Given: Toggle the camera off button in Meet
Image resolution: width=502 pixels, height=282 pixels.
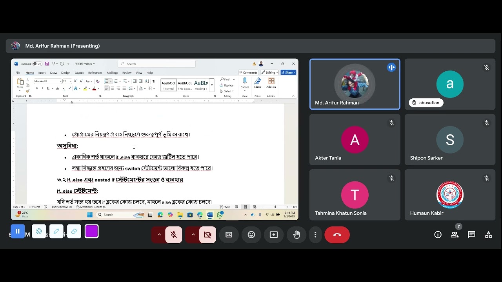Looking at the screenshot, I should coord(208,235).
